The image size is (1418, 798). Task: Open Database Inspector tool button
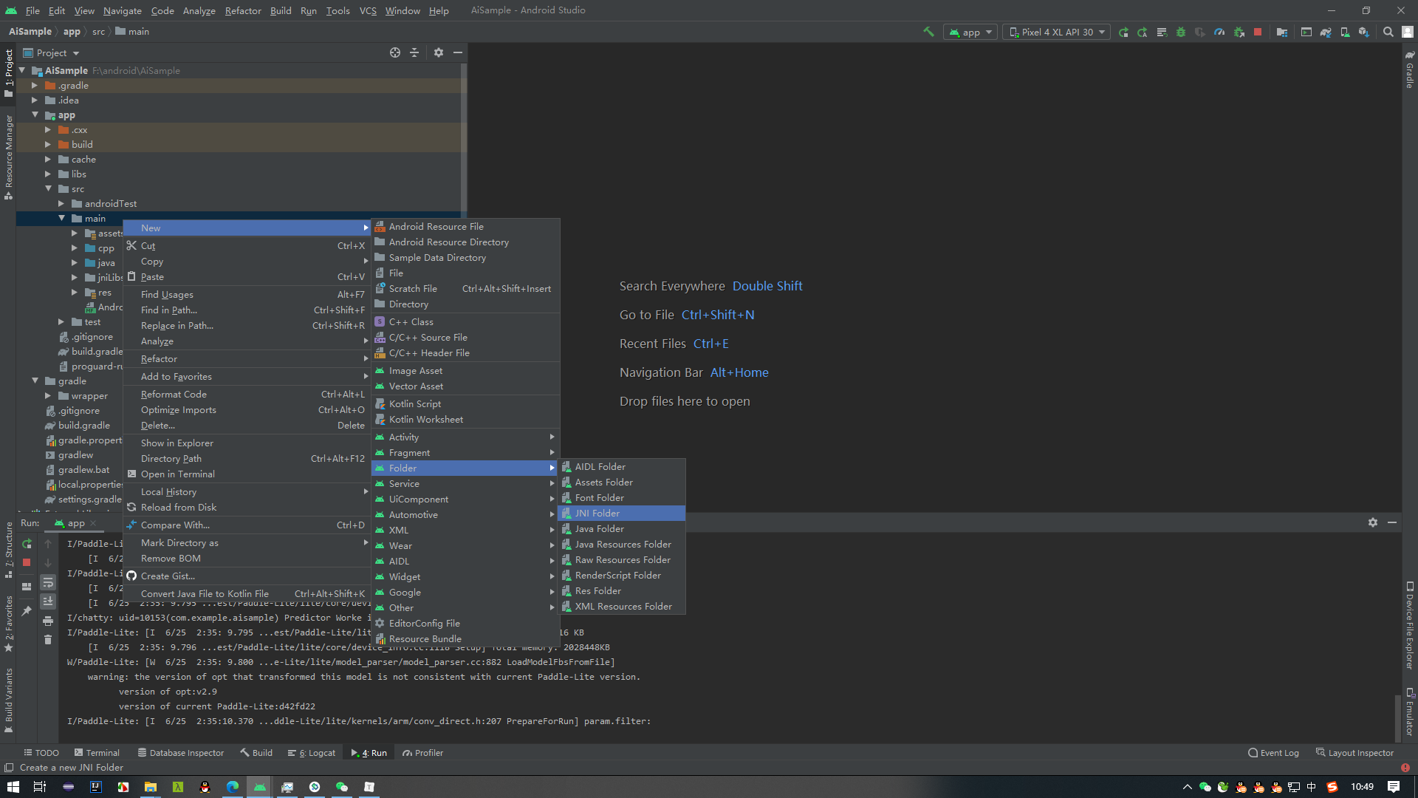click(181, 753)
